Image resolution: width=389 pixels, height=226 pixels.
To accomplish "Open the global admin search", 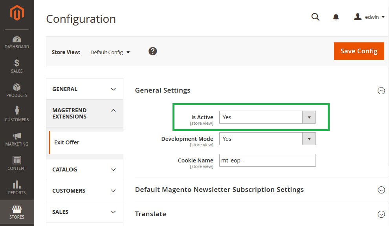I will [316, 17].
